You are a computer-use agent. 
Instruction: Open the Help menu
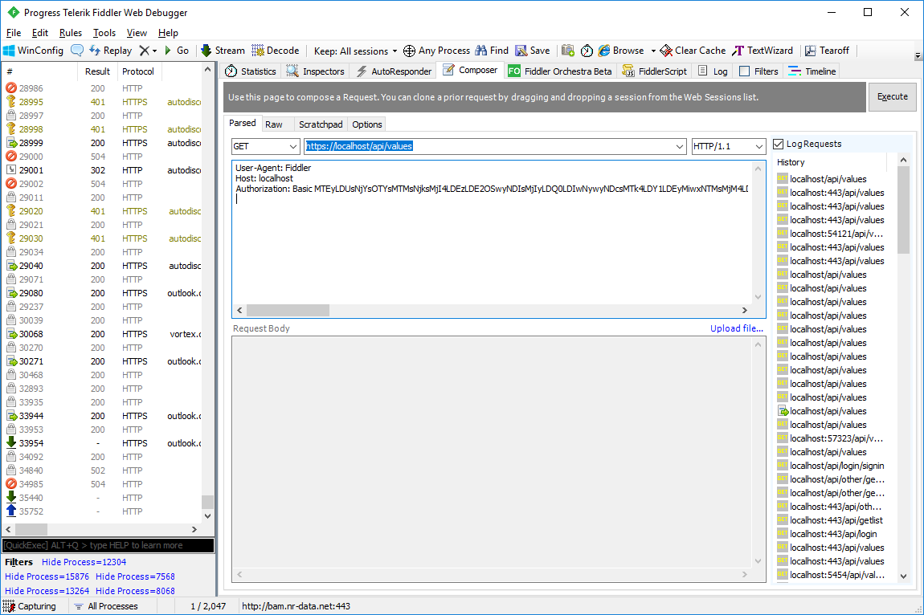pos(168,33)
